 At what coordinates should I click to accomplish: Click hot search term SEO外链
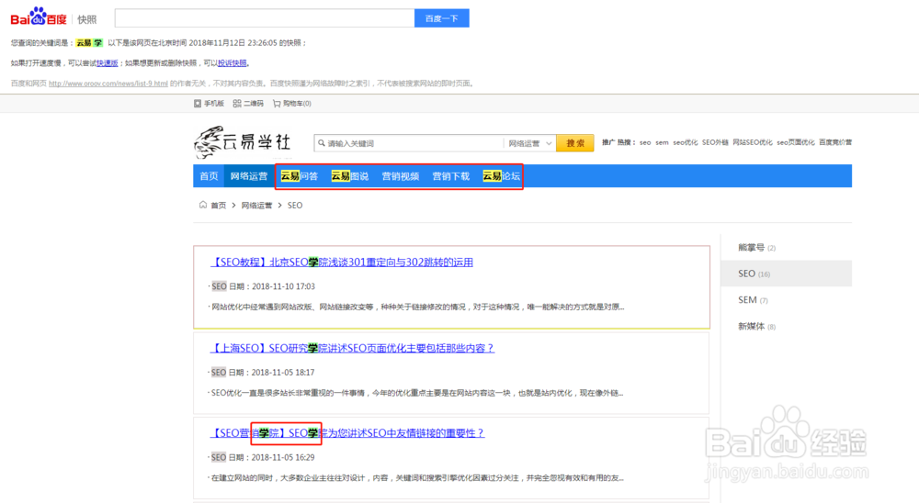[715, 142]
